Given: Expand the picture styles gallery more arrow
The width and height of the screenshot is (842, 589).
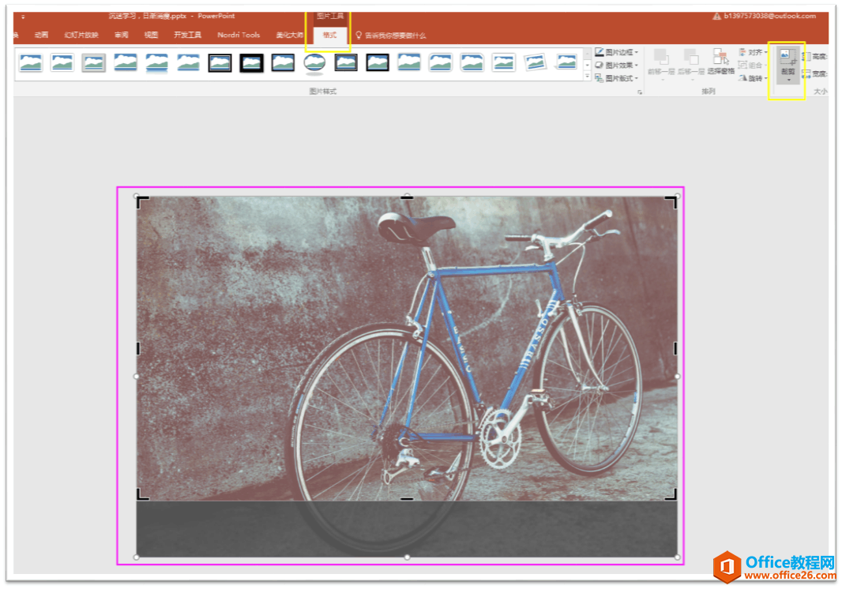Looking at the screenshot, I should coord(587,77).
